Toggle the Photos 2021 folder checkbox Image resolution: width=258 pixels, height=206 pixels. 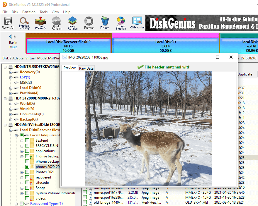point(27,172)
